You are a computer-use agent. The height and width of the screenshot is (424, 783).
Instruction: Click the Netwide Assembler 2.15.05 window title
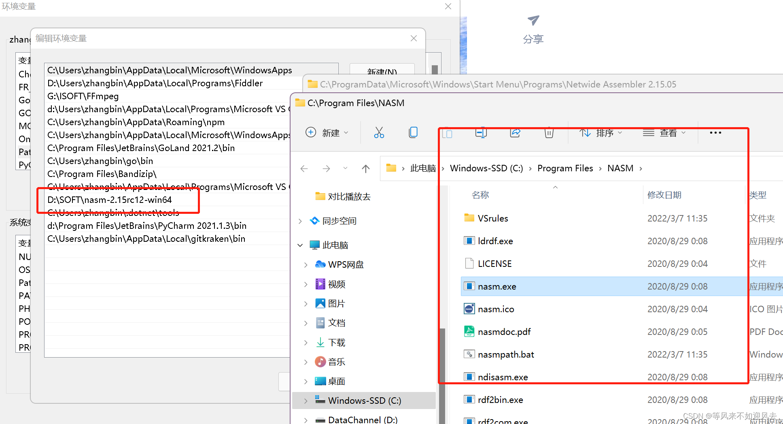(x=498, y=84)
